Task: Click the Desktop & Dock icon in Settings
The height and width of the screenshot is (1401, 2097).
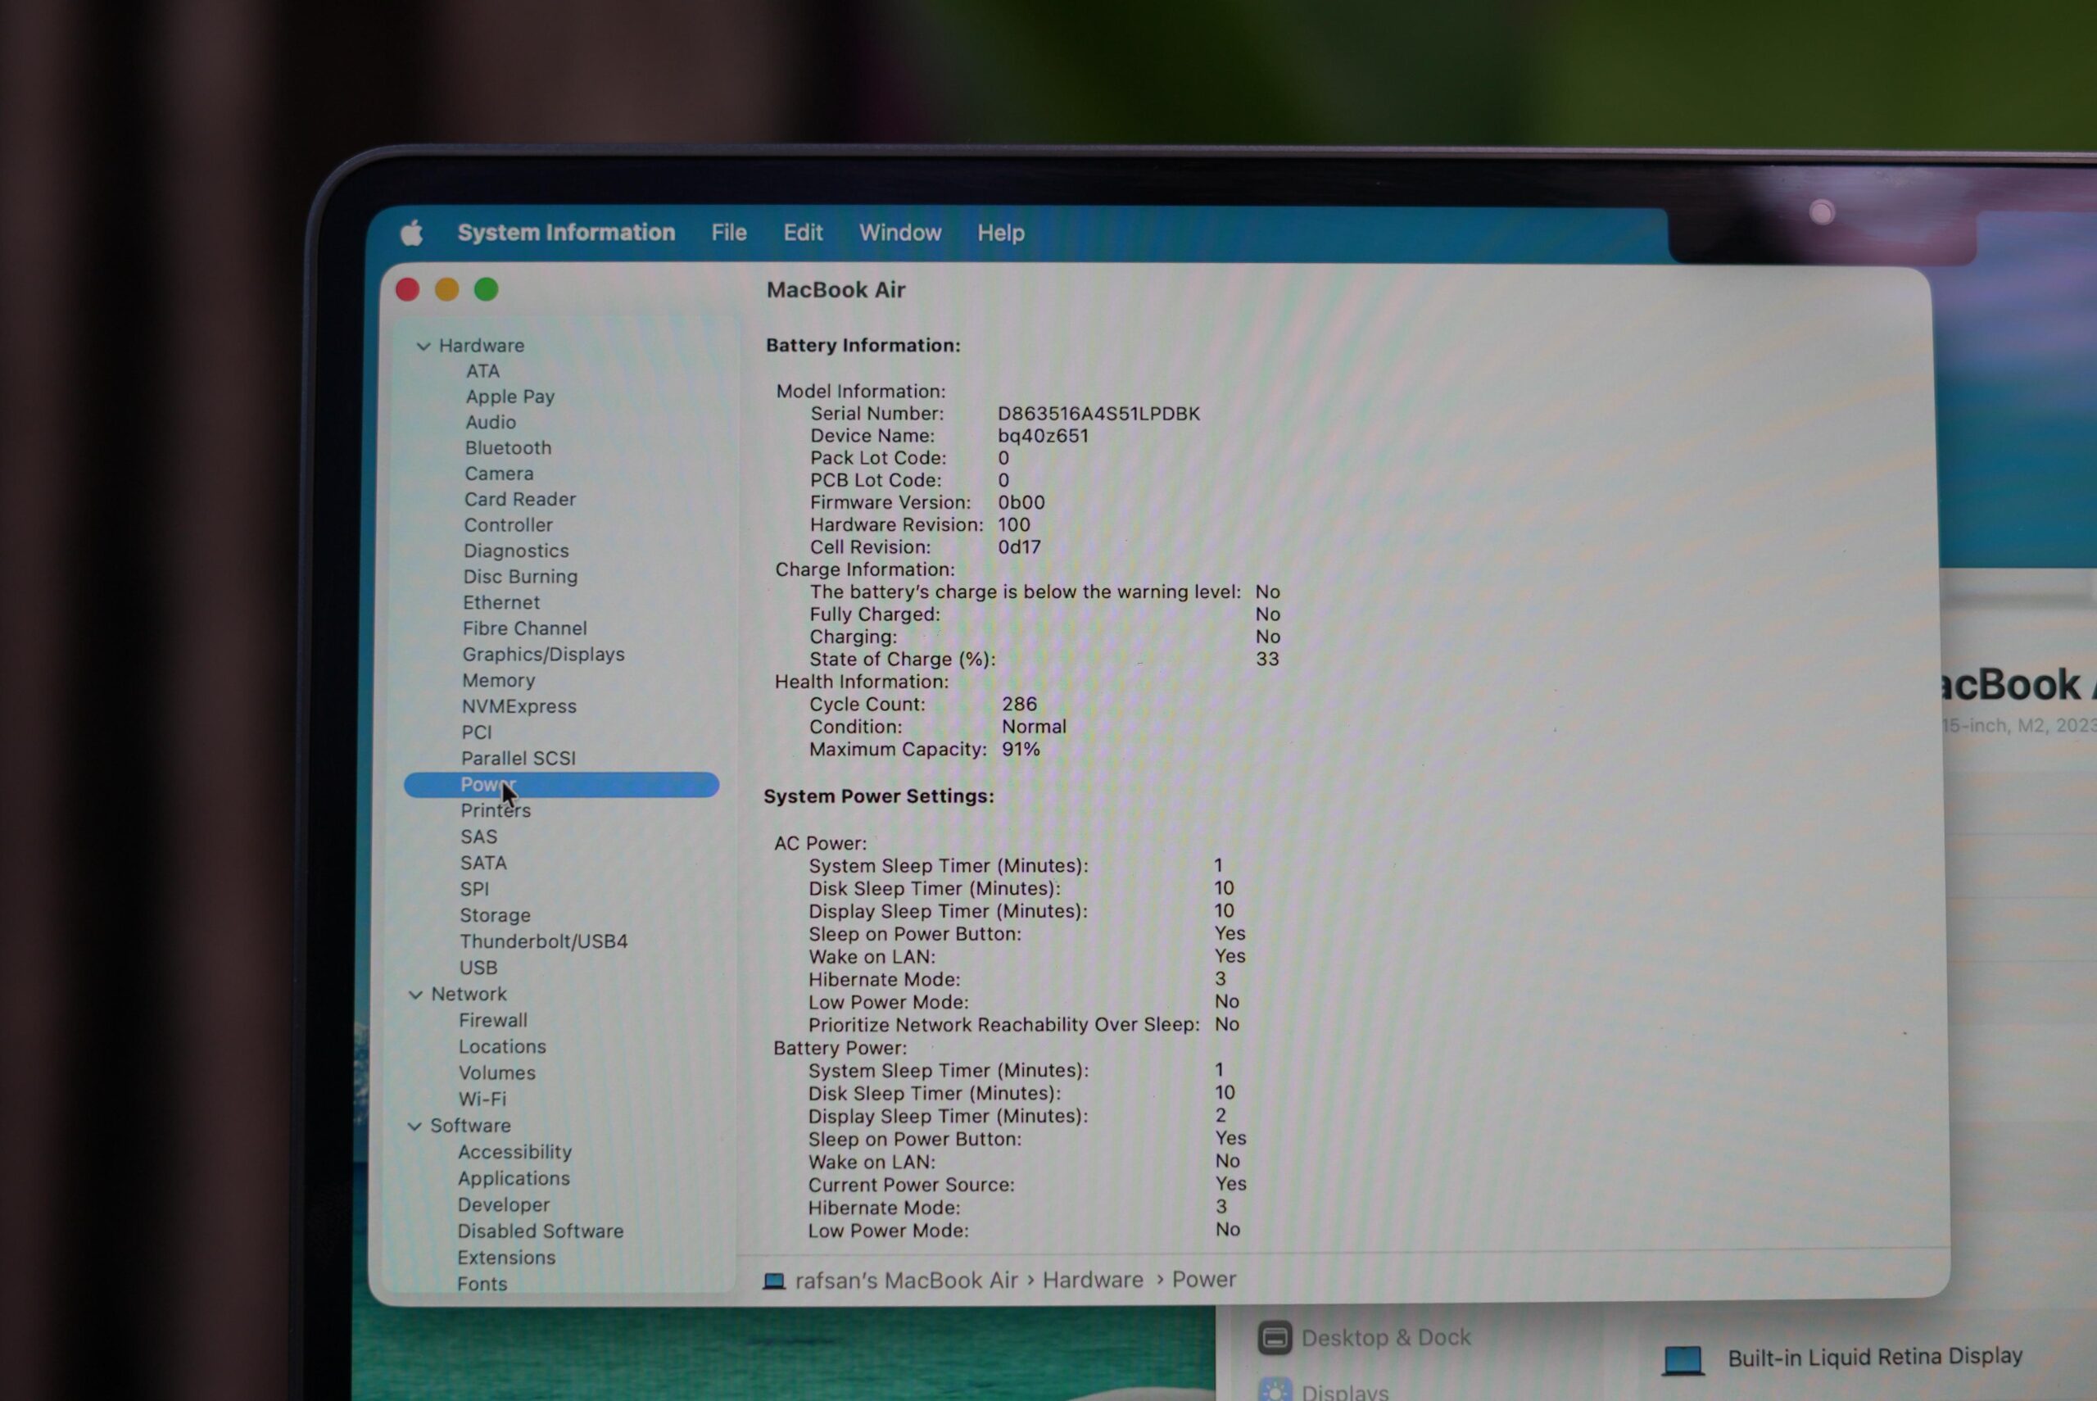Action: [1275, 1338]
